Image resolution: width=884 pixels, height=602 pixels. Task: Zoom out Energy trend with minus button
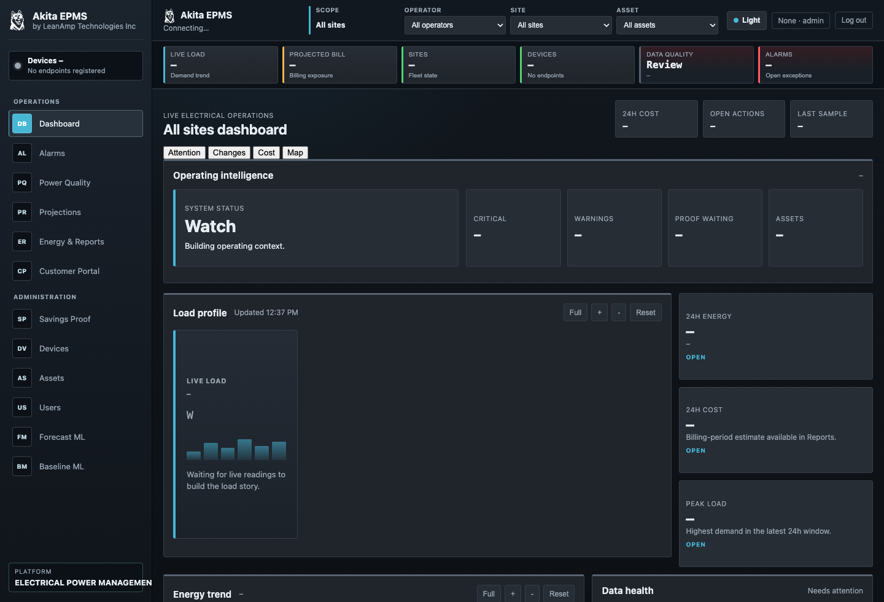[x=532, y=594]
